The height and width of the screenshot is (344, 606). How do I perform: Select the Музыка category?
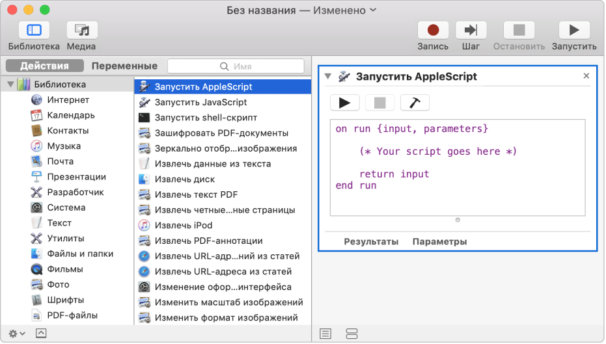[68, 146]
